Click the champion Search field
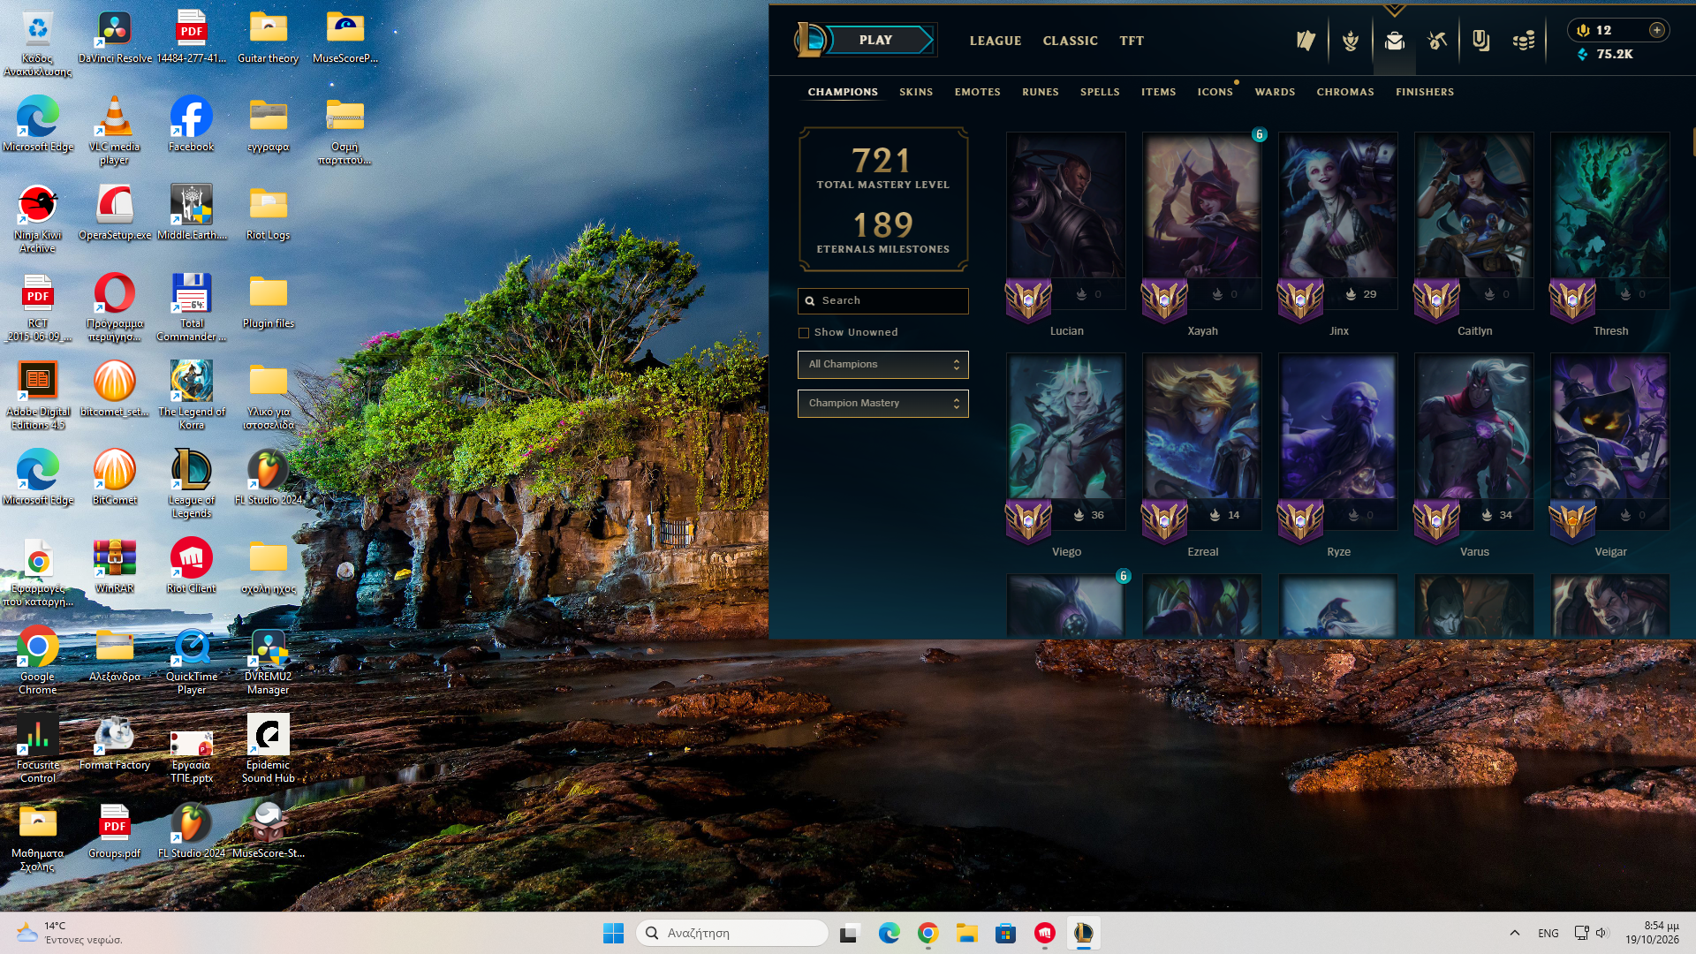Screen dimensions: 1696x954 pyautogui.click(x=883, y=301)
